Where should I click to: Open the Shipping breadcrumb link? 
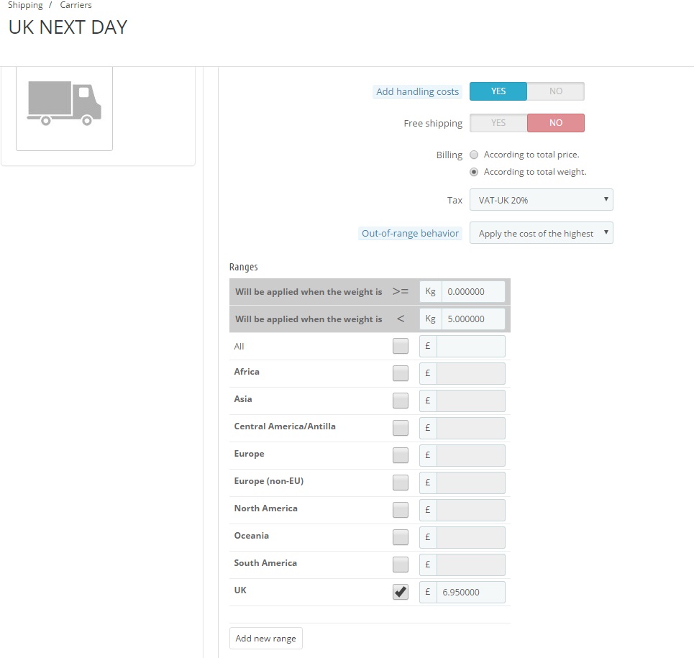25,5
